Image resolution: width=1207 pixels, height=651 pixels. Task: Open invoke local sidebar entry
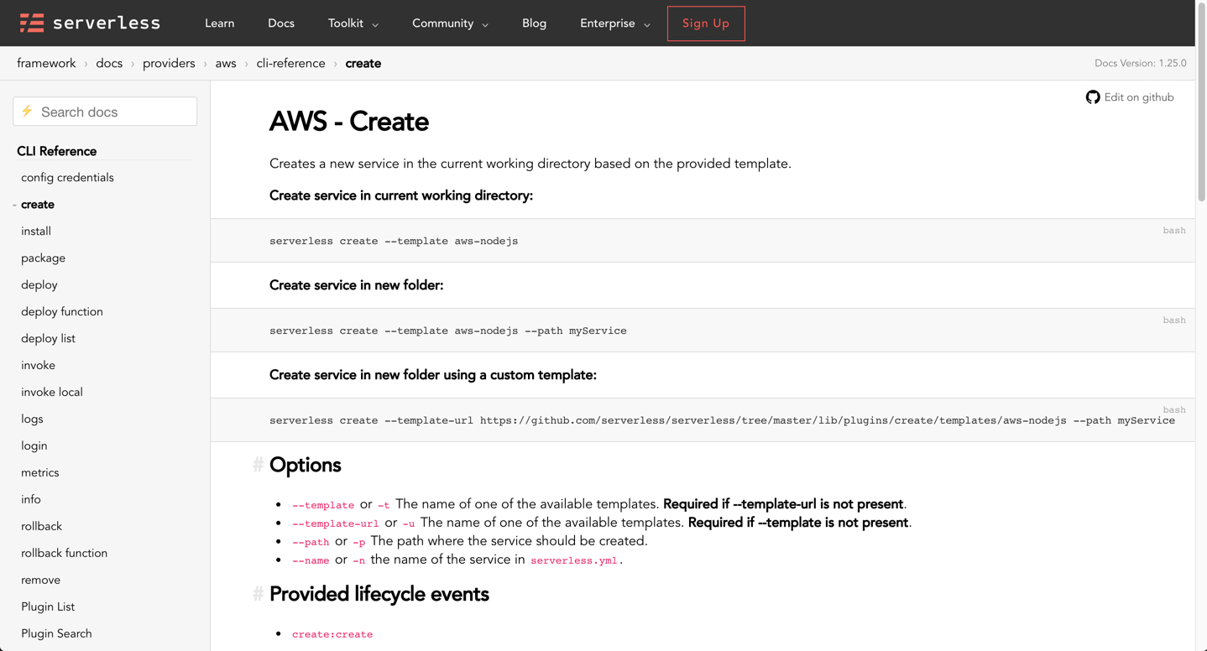[52, 393]
